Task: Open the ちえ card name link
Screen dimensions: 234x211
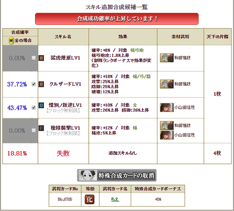Action: [115, 199]
